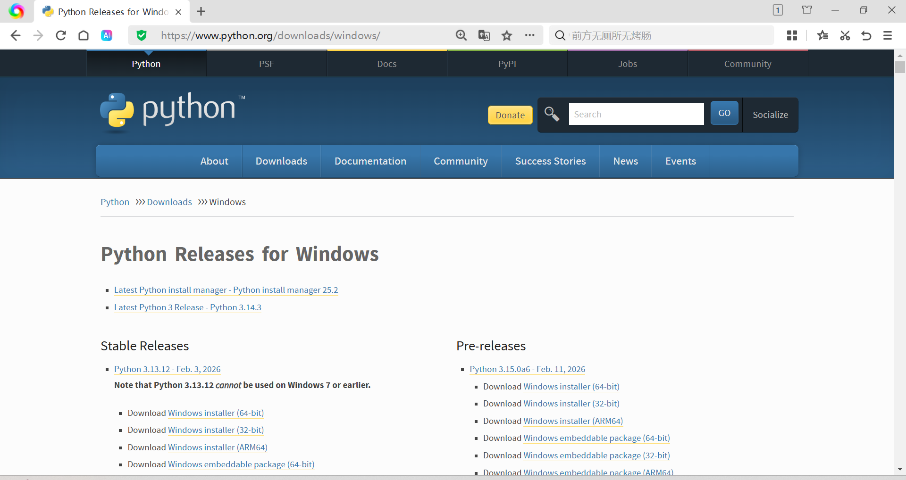Open the Community main navigation menu
The height and width of the screenshot is (480, 906).
461,161
